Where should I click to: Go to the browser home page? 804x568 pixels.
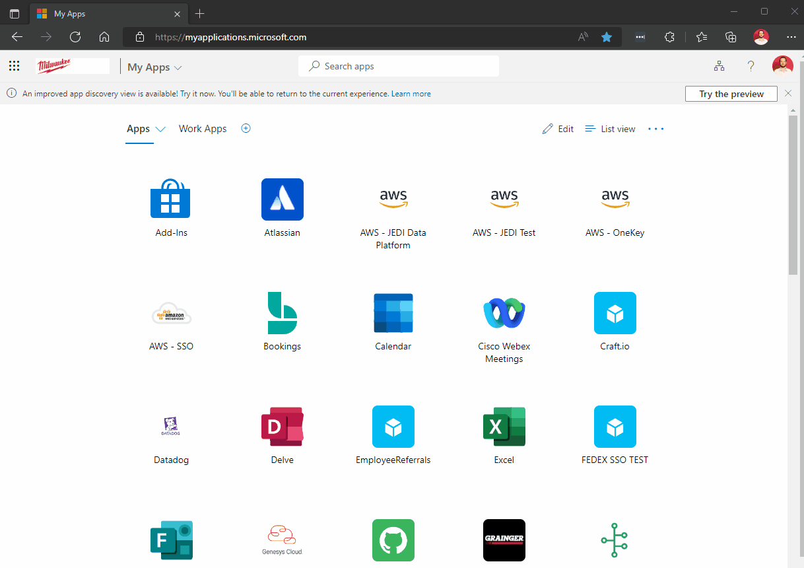click(104, 37)
